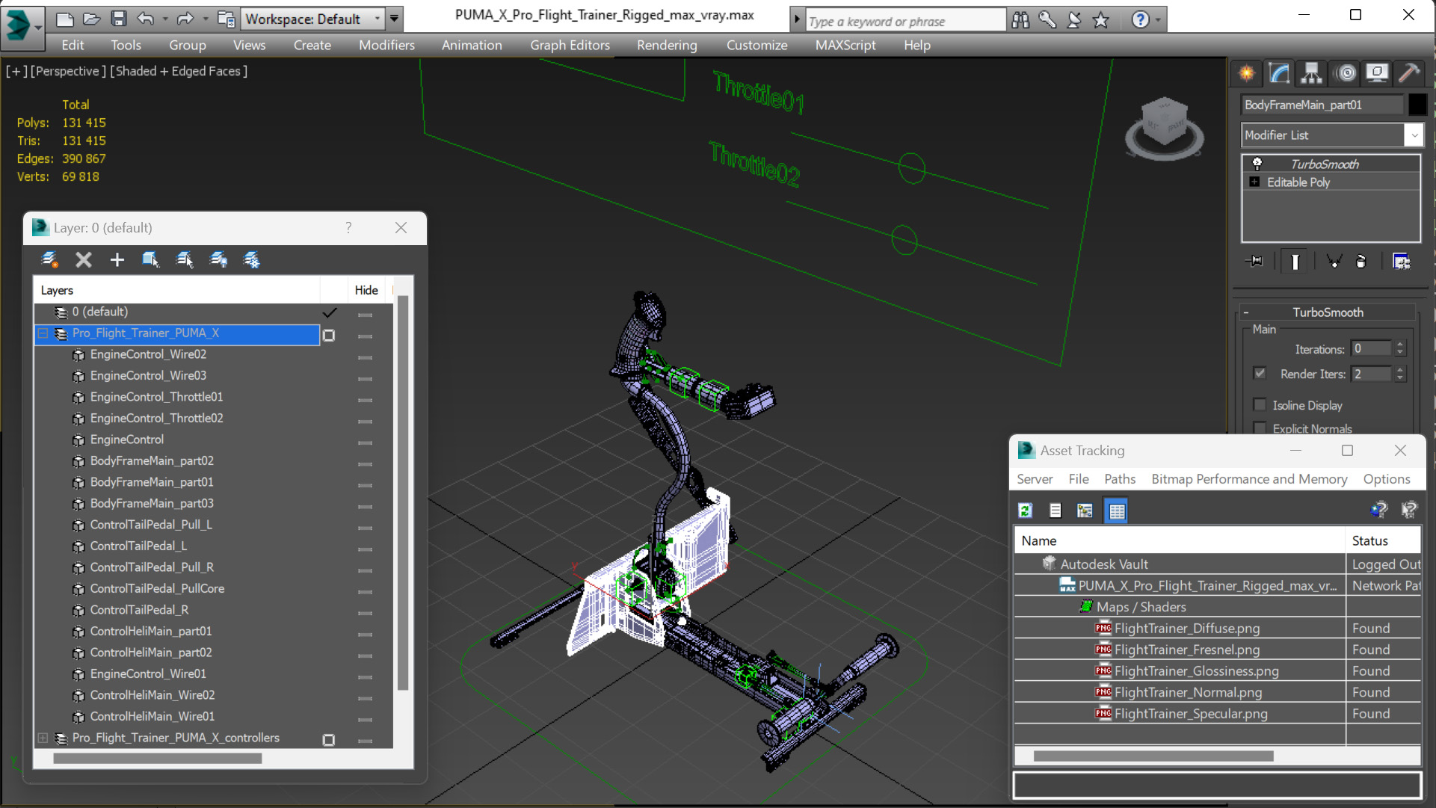Open the Display command panel tab

click(x=1377, y=73)
